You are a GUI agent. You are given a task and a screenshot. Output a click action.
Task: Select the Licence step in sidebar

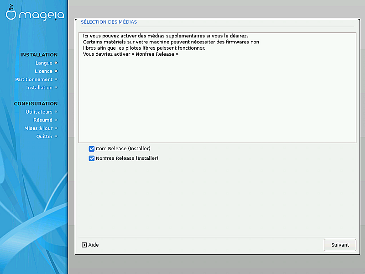pyautogui.click(x=43, y=71)
